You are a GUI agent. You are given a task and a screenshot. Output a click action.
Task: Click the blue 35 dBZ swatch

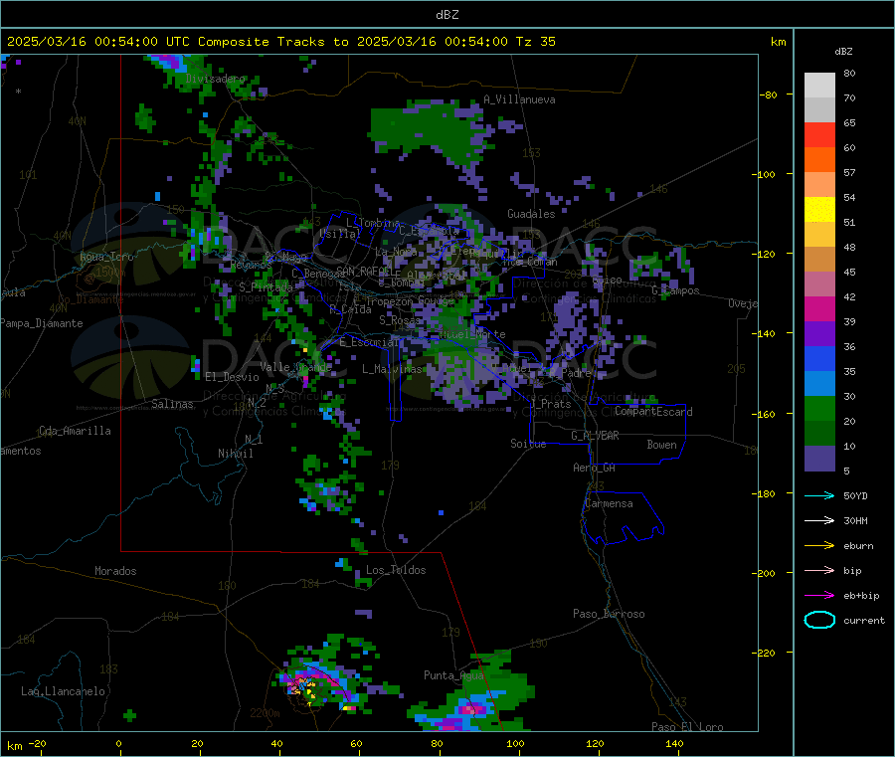(x=819, y=358)
